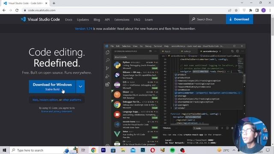Open the other platforms link
The height and width of the screenshot is (154, 274).
click(72, 100)
